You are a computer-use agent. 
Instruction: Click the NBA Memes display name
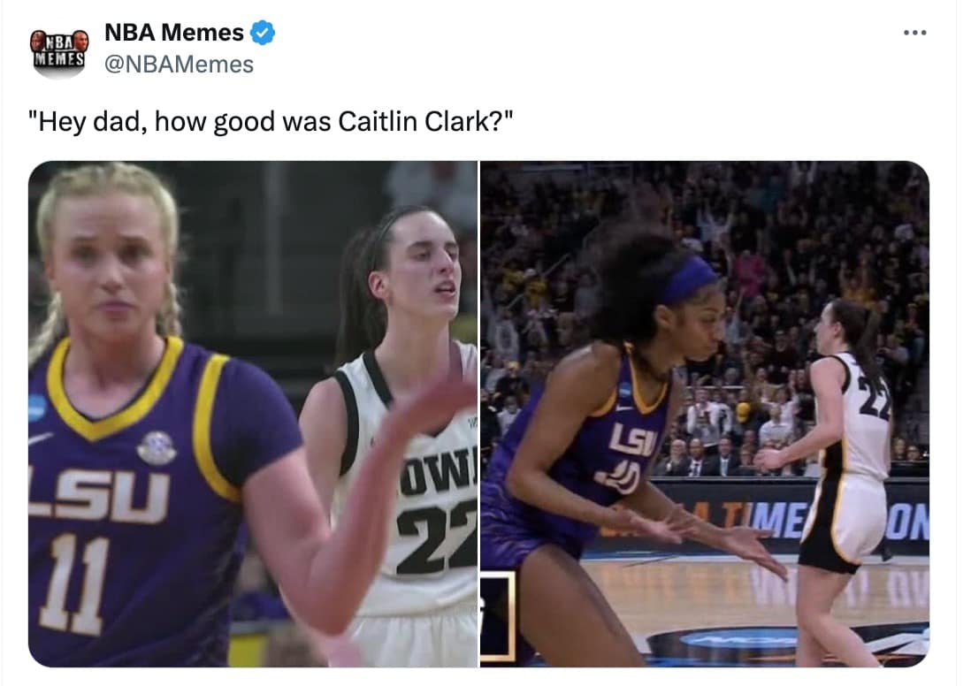(174, 32)
